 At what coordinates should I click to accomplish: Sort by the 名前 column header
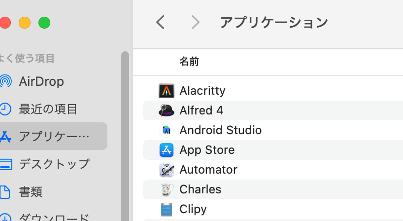click(x=189, y=62)
